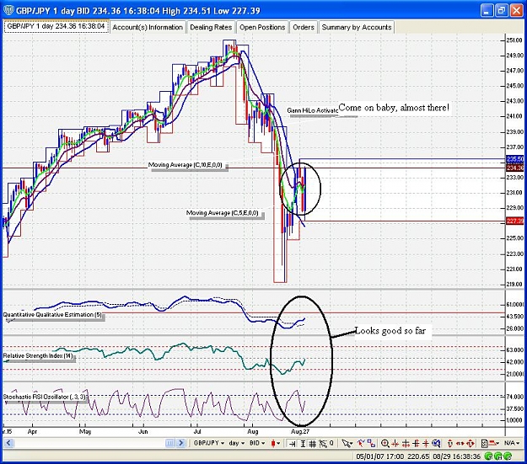Screen dimensions: 527x464
Task: Close the GBP/JPY chart window
Action: pyautogui.click(x=516, y=10)
